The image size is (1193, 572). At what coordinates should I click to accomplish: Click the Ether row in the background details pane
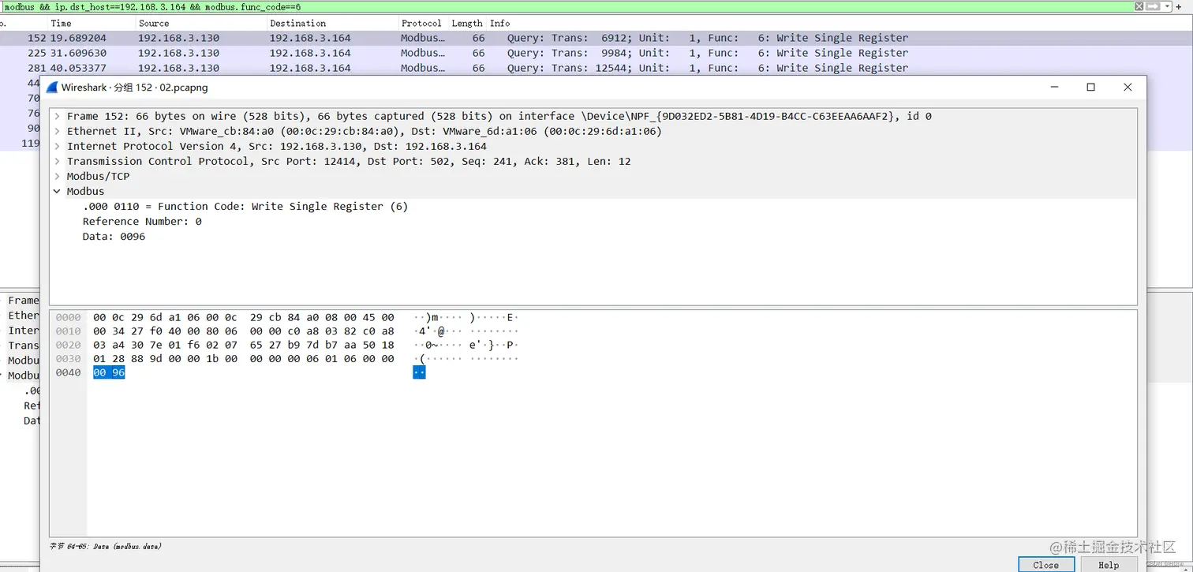(x=23, y=316)
